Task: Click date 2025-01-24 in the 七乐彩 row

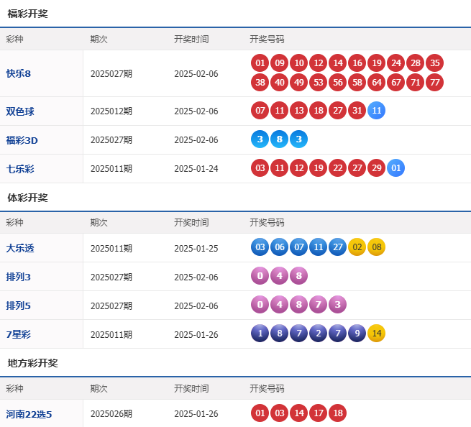Action: 196,169
